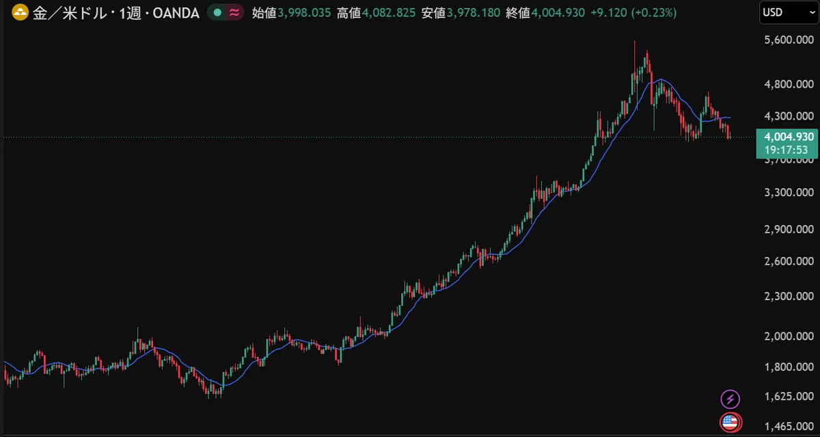Image resolution: width=820 pixels, height=437 pixels.
Task: Click the 1,800.000 price scale label
Action: pos(788,367)
